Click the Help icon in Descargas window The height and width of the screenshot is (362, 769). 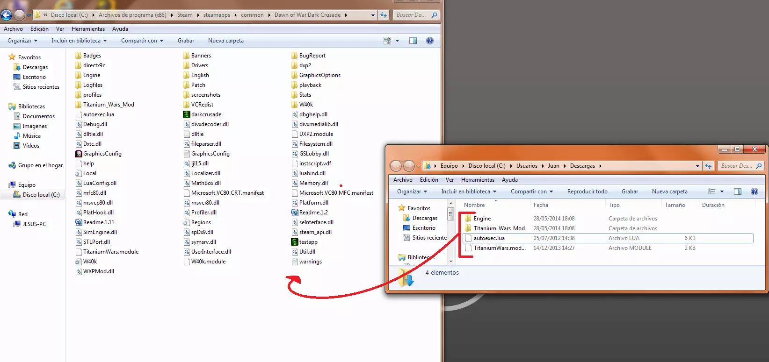pyautogui.click(x=754, y=192)
